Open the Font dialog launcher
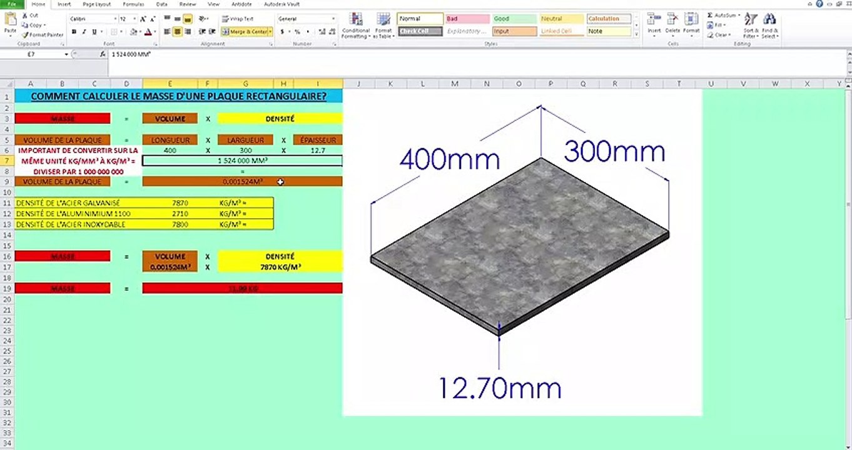 point(156,44)
